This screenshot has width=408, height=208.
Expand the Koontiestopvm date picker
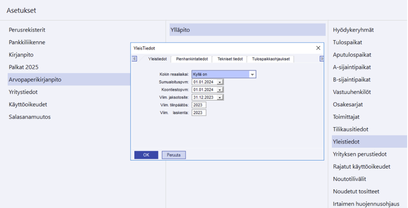coord(220,90)
